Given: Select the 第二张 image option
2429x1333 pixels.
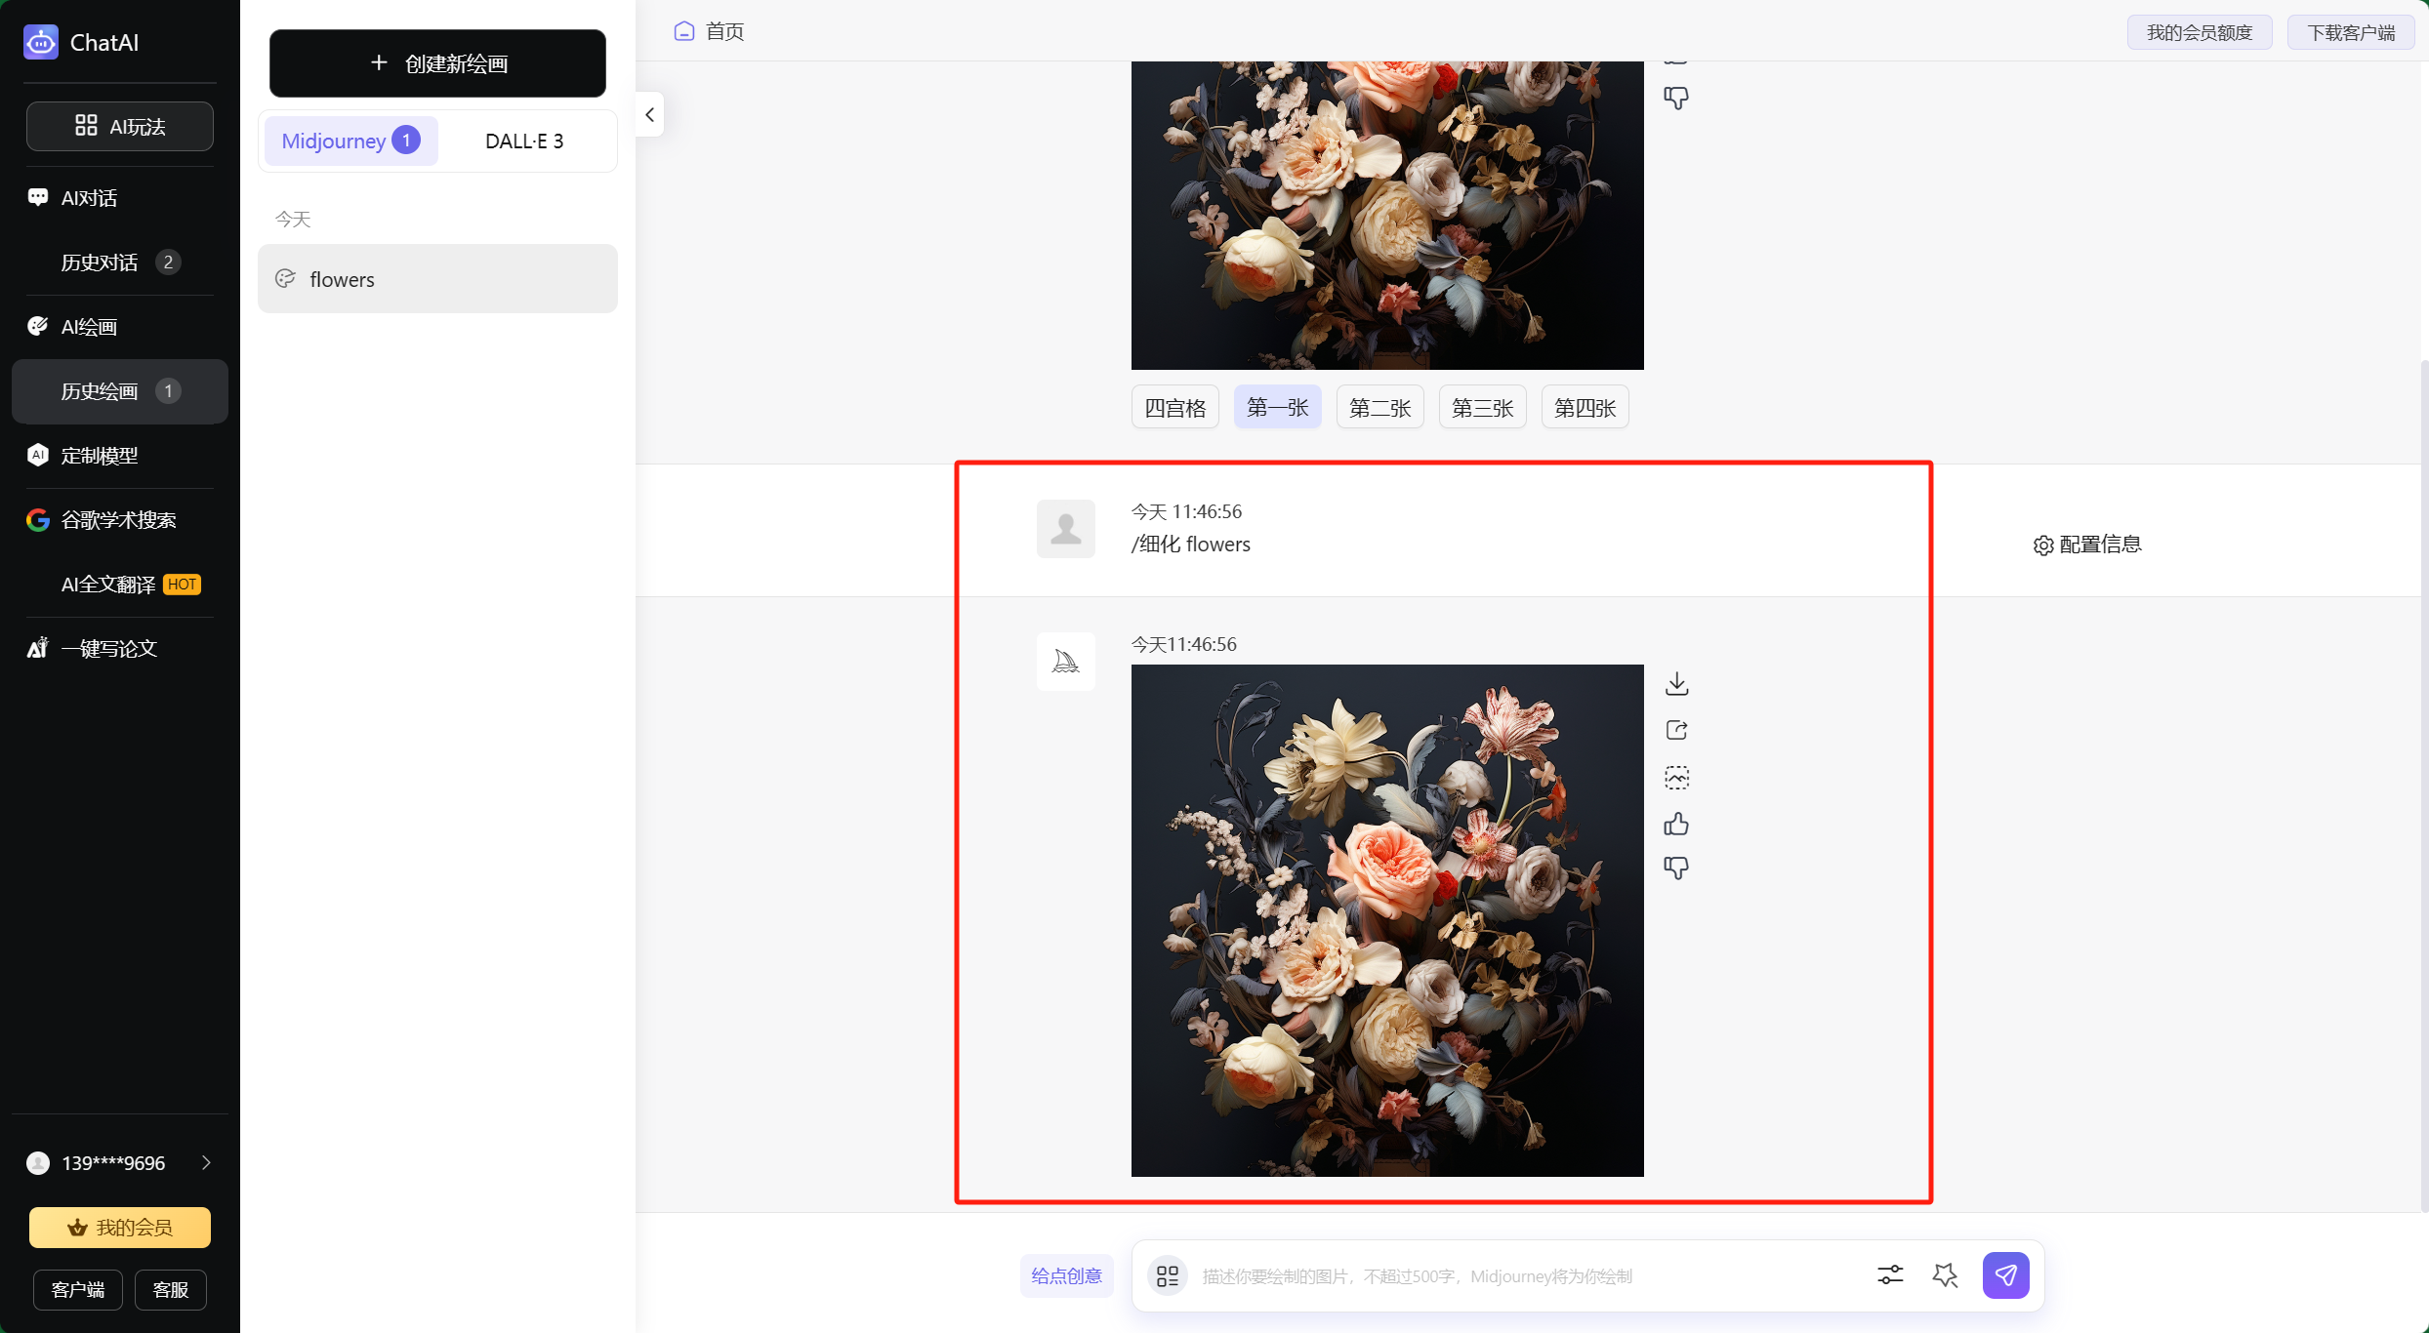Looking at the screenshot, I should tap(1379, 408).
